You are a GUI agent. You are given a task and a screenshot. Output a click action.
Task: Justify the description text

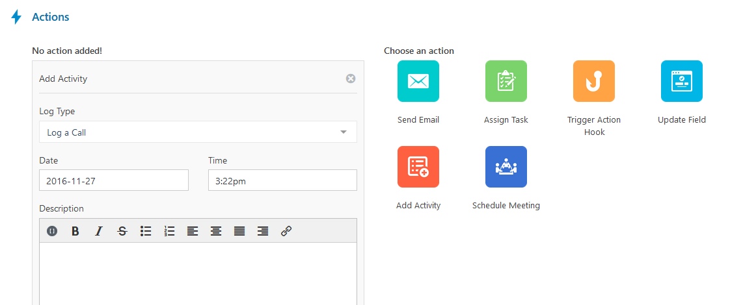[x=239, y=231]
